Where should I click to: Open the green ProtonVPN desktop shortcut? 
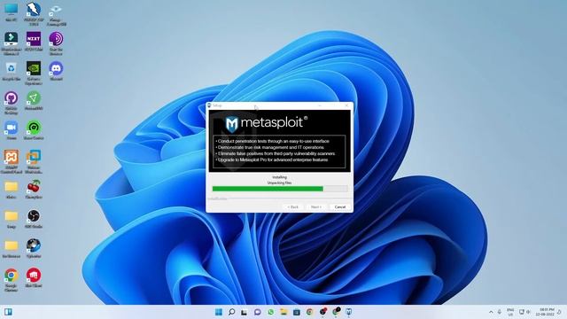click(34, 100)
